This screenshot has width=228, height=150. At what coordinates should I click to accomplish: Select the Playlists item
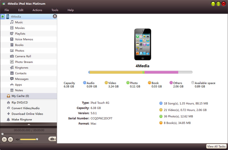point(29,33)
